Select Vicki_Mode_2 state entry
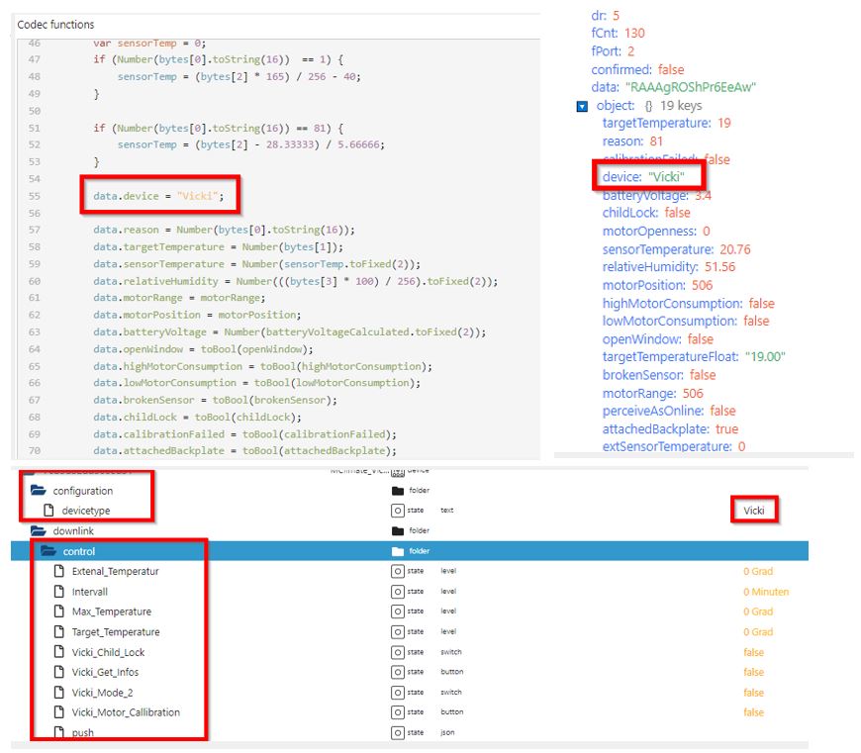Screen dimensions: 861x753 click(x=102, y=692)
